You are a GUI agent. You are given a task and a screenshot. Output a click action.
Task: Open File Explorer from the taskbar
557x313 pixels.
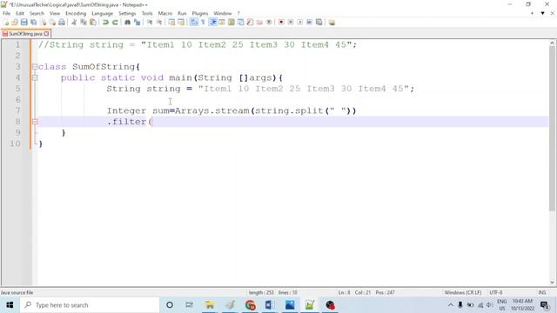[x=210, y=305]
